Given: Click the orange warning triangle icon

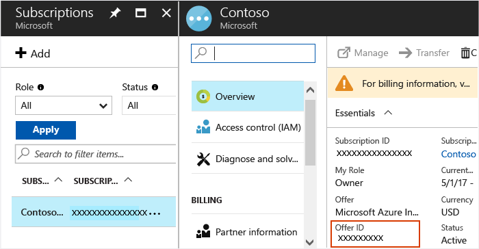Looking at the screenshot, I should (344, 83).
